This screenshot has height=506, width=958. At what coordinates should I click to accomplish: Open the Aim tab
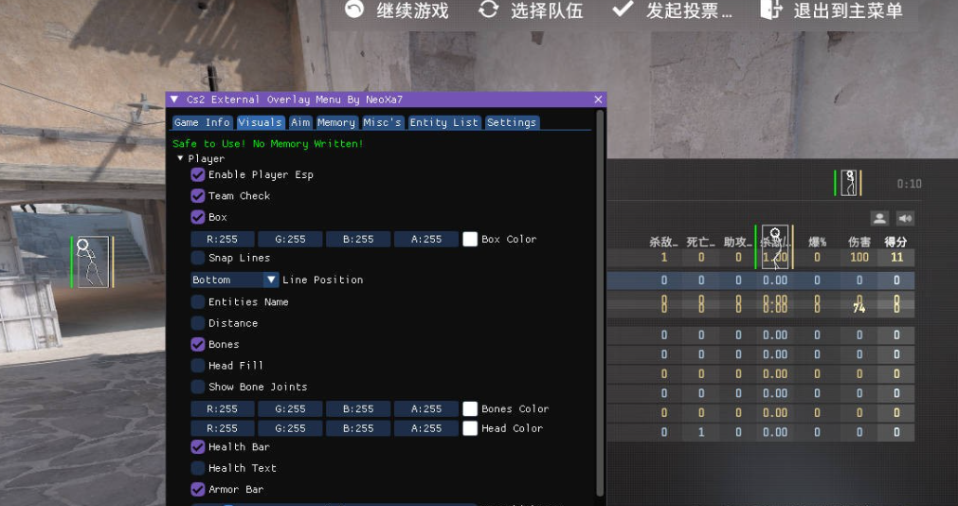point(300,122)
